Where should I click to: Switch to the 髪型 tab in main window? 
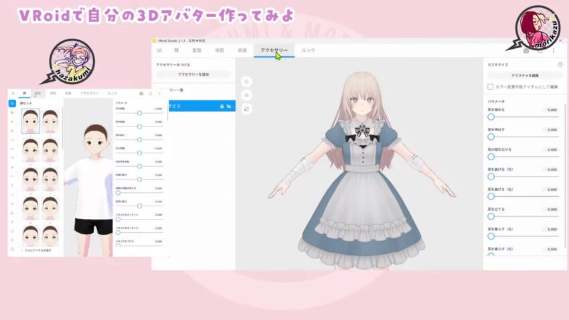[197, 50]
